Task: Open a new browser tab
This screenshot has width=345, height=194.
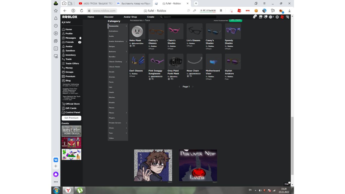Action: click(196, 4)
